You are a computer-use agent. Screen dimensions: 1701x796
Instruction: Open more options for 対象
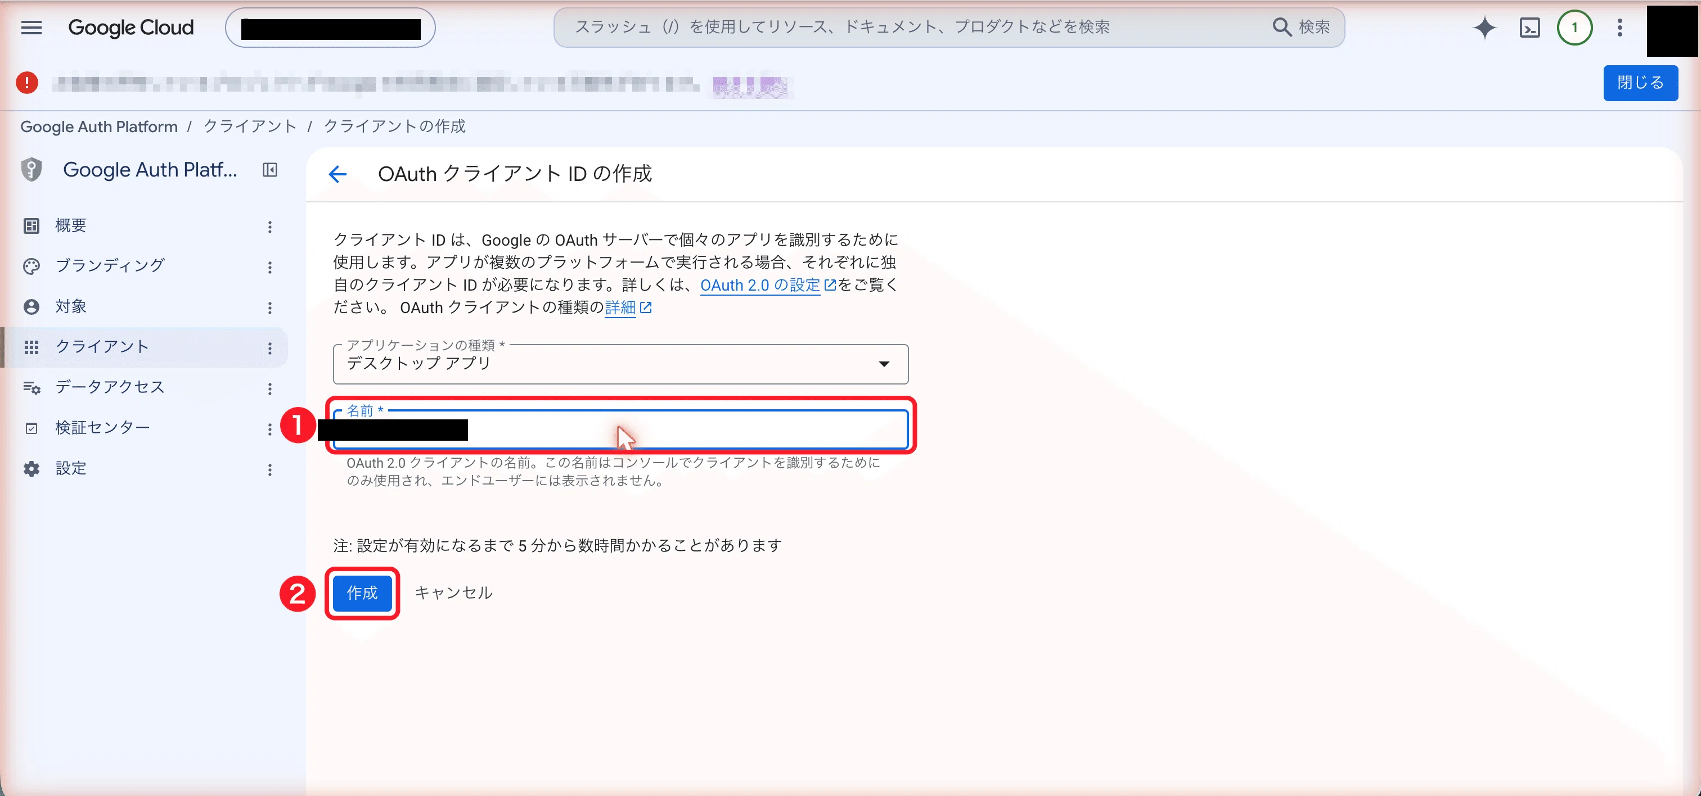(x=269, y=308)
